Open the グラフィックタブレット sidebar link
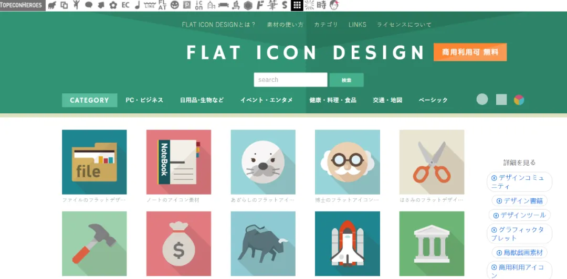Screen dimensions: 567x279 tap(519, 233)
